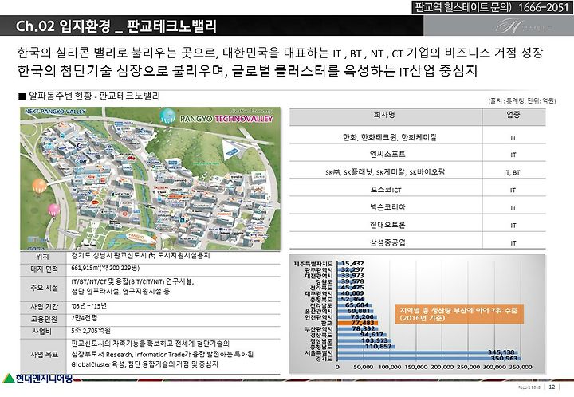Click the orange hot-air balloon on map
The image size is (574, 397).
pos(40,186)
